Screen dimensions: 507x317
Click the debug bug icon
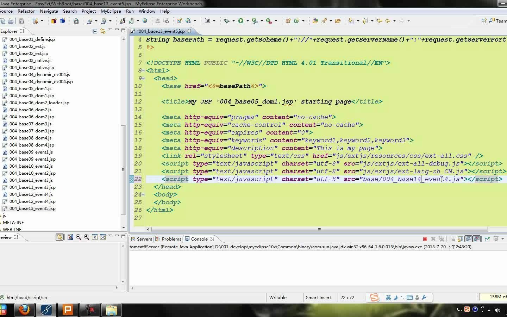pyautogui.click(x=227, y=21)
